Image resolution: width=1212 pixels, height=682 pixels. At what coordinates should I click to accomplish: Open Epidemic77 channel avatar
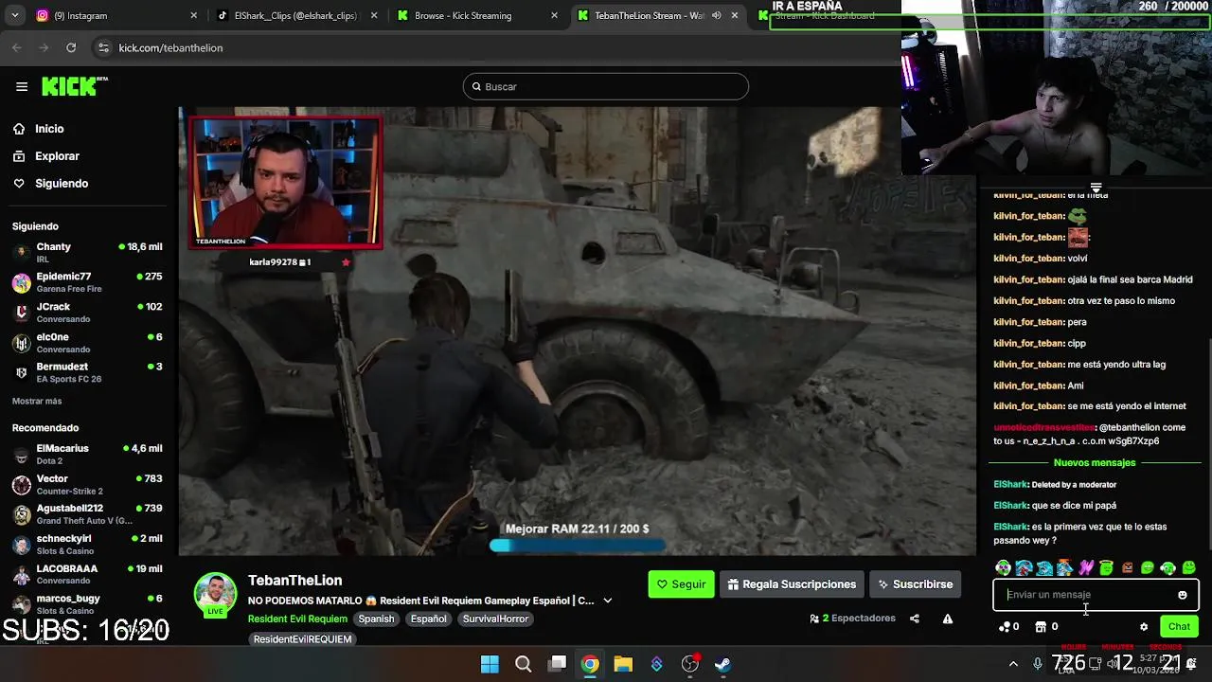point(21,282)
